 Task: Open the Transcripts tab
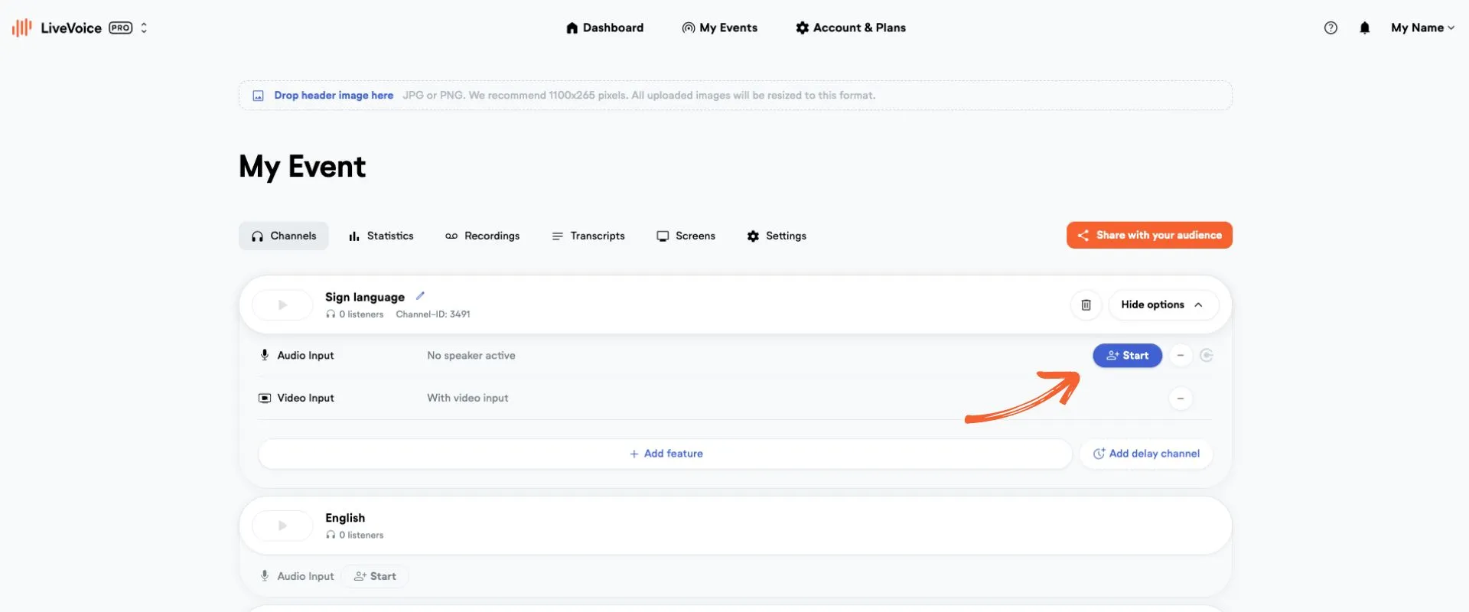tap(588, 236)
